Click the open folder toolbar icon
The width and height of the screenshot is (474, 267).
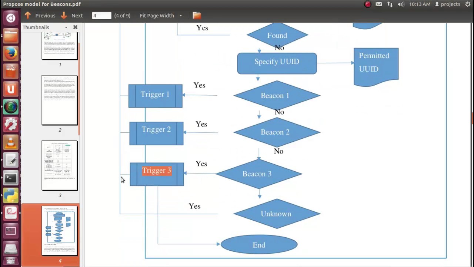click(197, 15)
